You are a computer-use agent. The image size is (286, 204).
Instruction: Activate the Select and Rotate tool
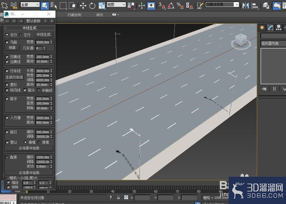tap(92, 6)
